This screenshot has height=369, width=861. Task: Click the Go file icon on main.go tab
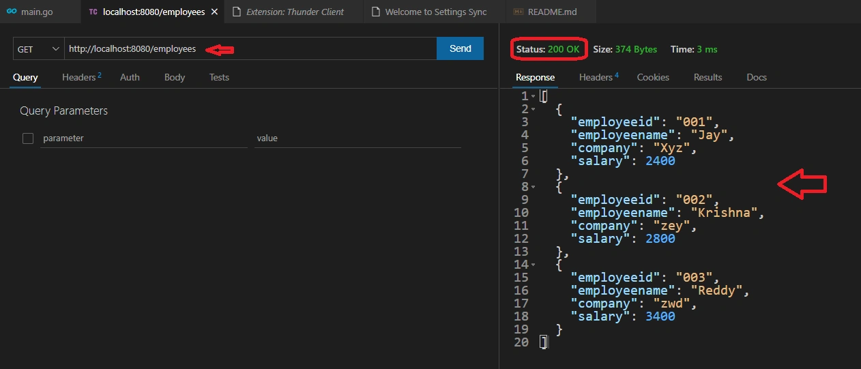coord(12,12)
